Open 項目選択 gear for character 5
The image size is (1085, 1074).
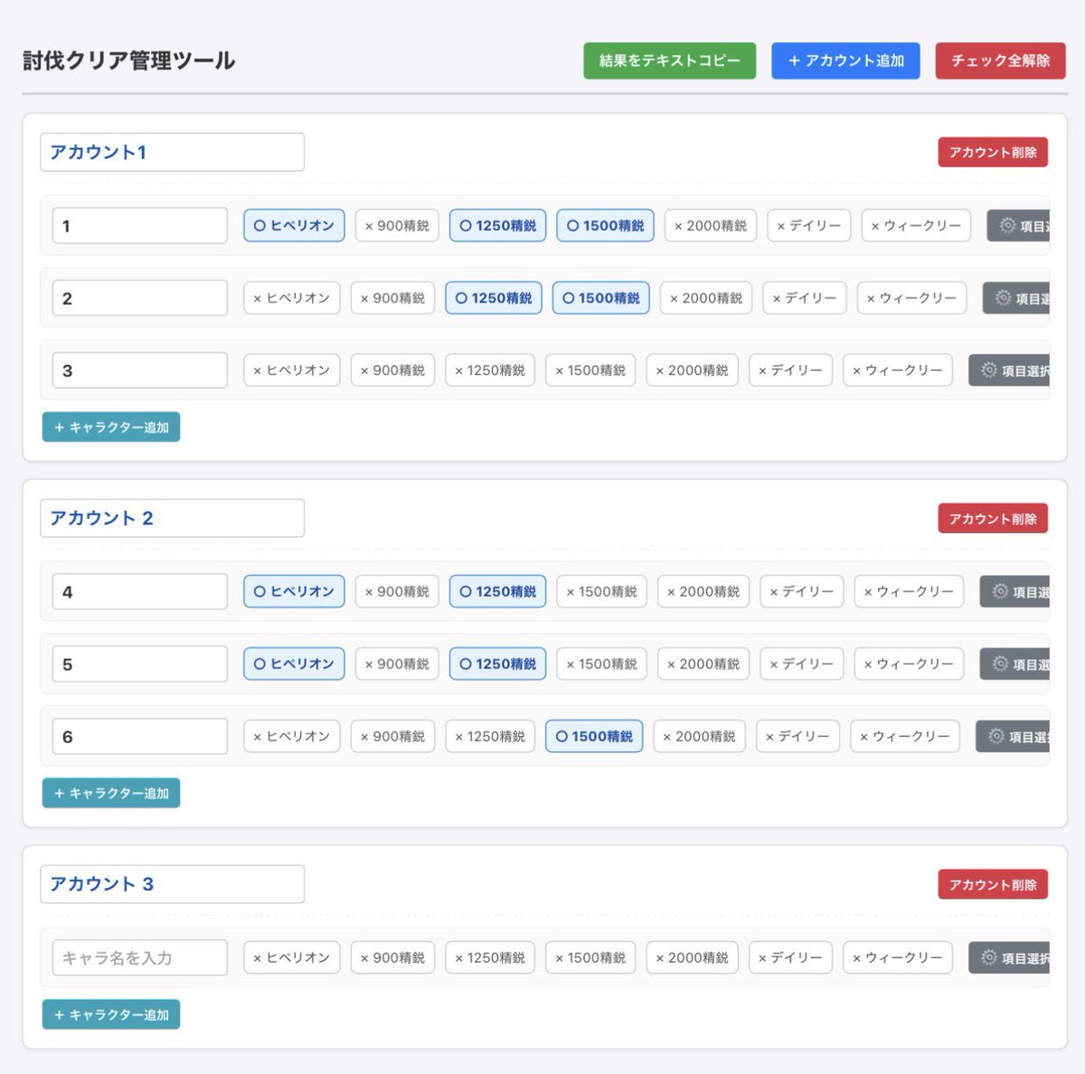[1015, 664]
